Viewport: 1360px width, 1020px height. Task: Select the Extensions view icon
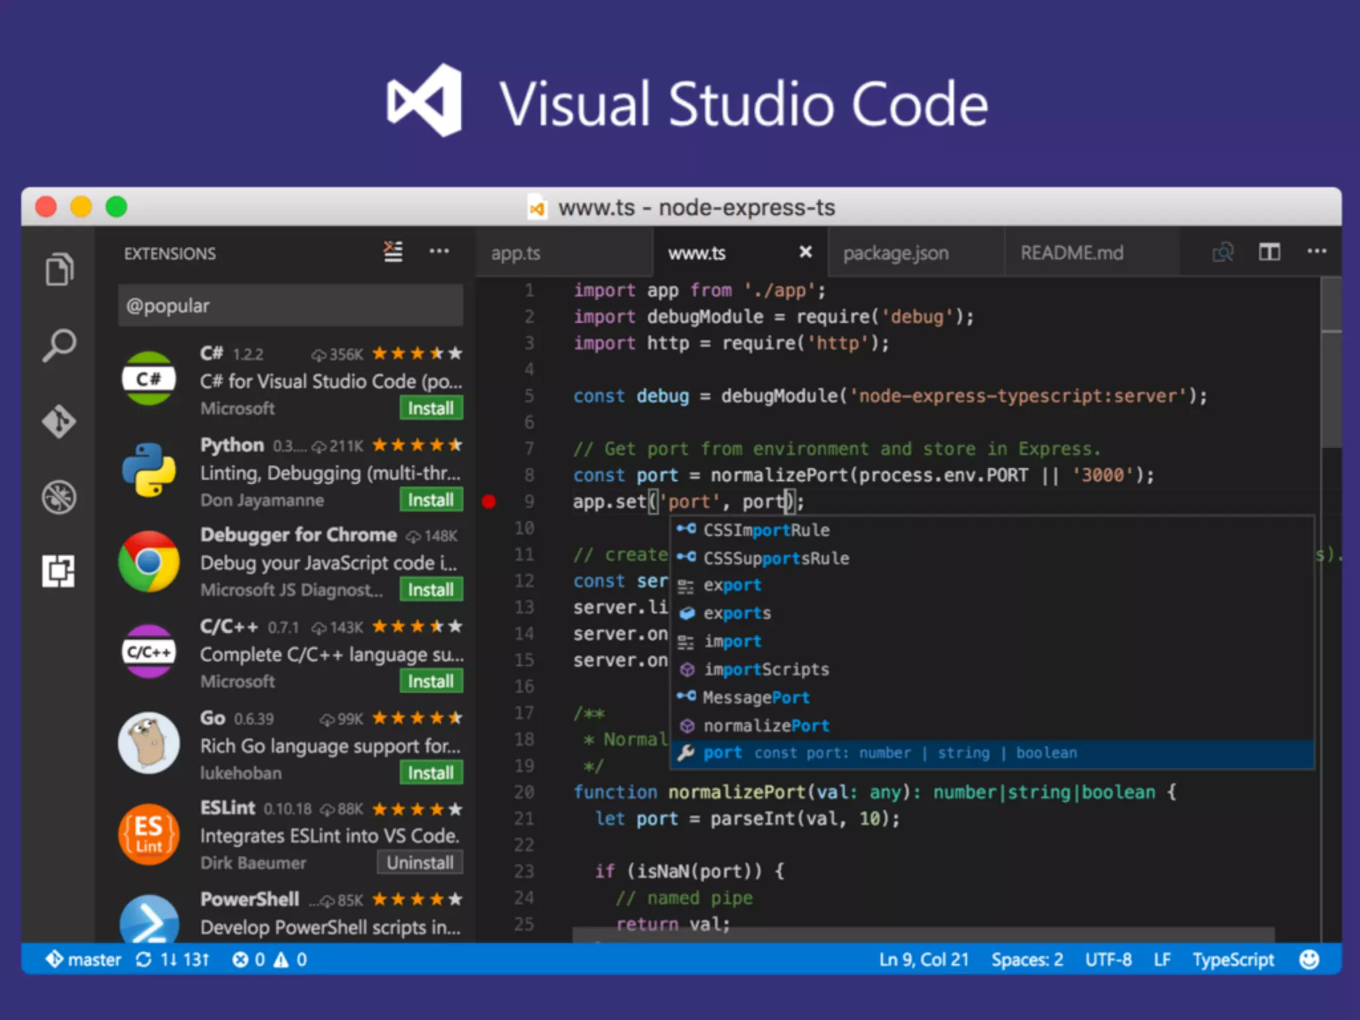click(x=59, y=571)
